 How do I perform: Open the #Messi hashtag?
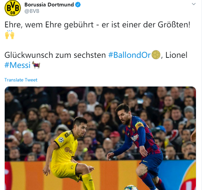[x=18, y=65]
